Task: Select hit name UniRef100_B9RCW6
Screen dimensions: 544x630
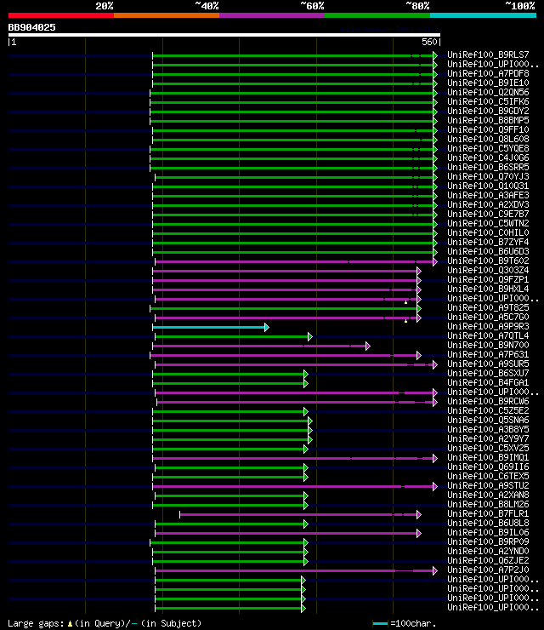Action: [488, 401]
